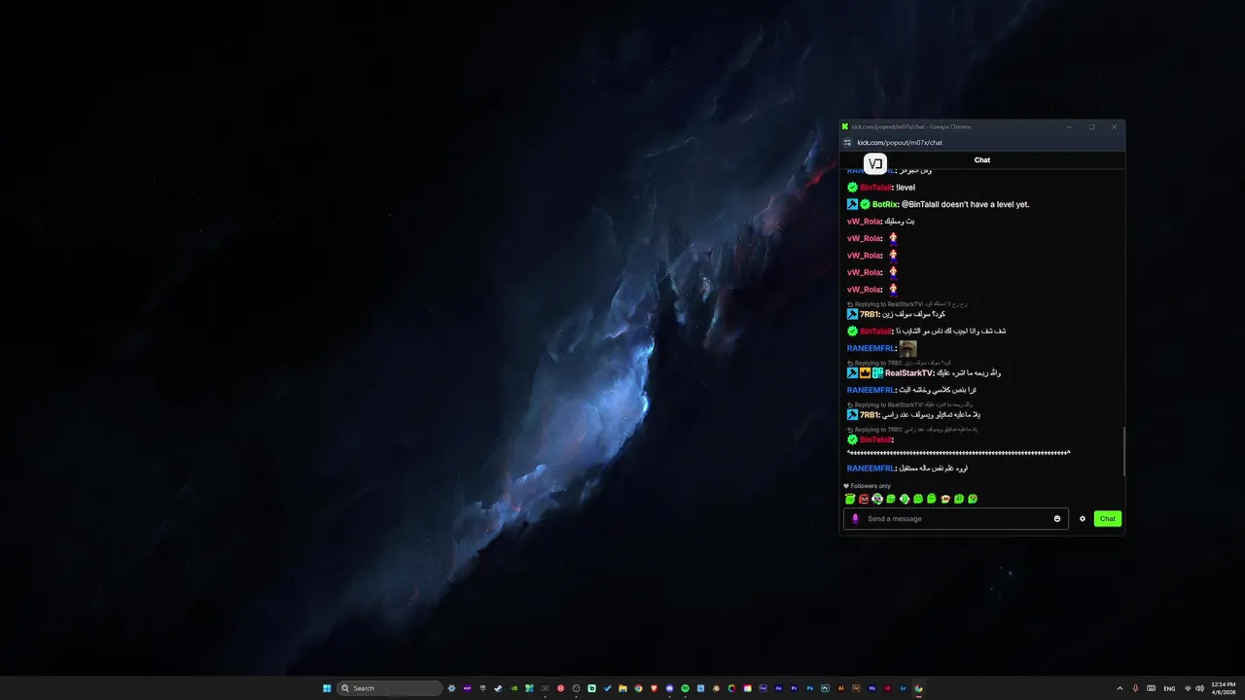Click RealStarkTV's teal subscriber badge
The height and width of the screenshot is (700, 1245).
(x=877, y=372)
